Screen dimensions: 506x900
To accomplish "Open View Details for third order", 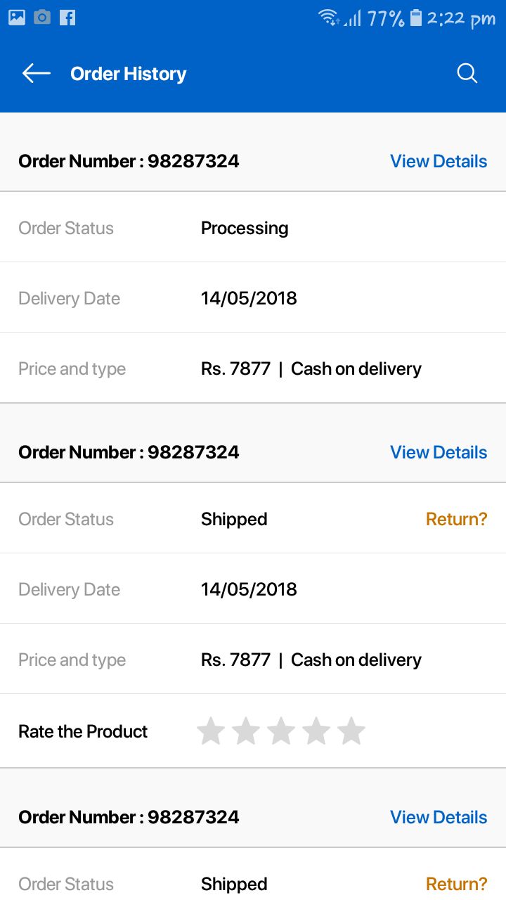I will tap(439, 817).
